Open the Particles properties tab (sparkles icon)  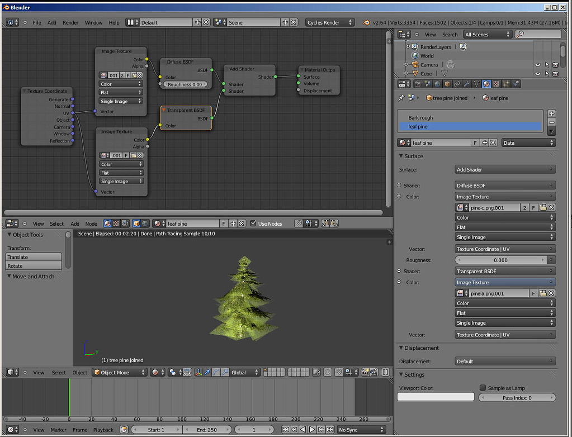(506, 84)
